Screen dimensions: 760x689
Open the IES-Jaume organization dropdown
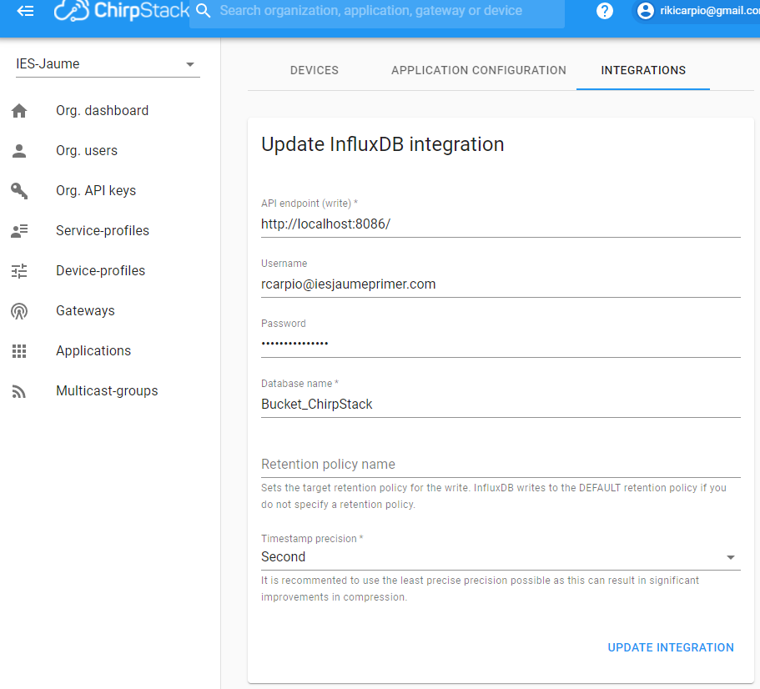tap(108, 64)
